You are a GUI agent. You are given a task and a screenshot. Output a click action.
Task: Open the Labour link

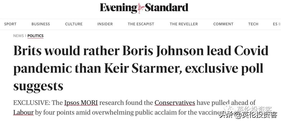point(23,112)
